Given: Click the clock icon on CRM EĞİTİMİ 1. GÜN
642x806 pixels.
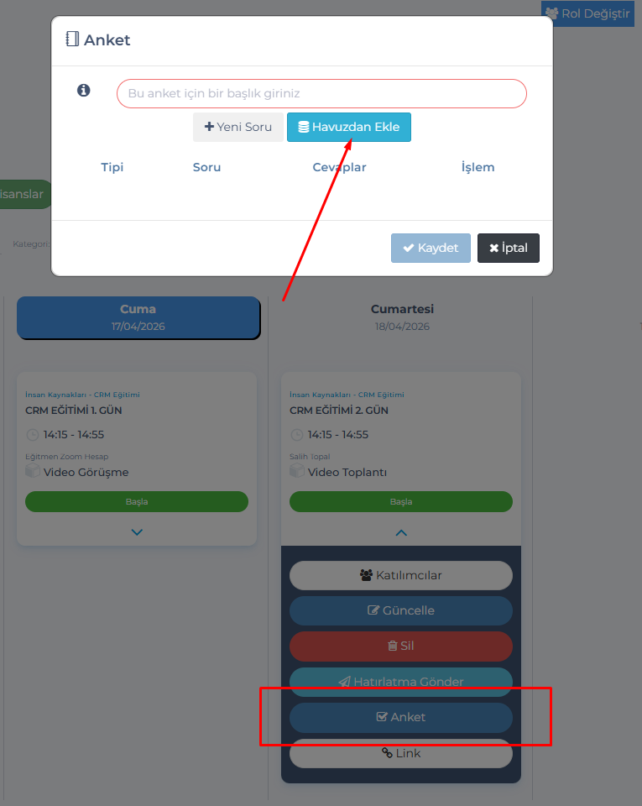Looking at the screenshot, I should pos(33,435).
